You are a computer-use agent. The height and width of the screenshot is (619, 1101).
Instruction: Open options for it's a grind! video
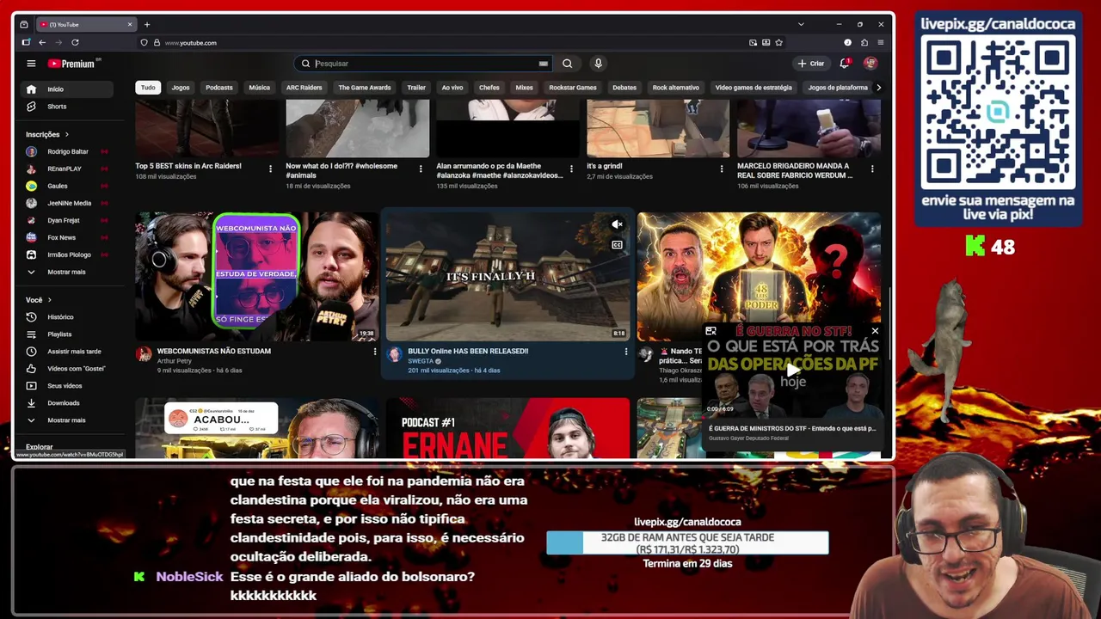(722, 169)
